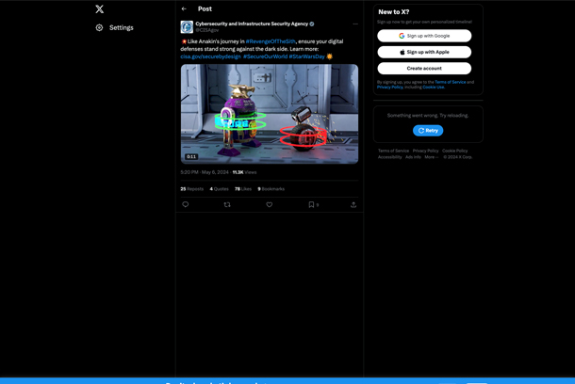The image size is (575, 384).
Task: View the 25 Reposts list
Action: pyautogui.click(x=191, y=189)
